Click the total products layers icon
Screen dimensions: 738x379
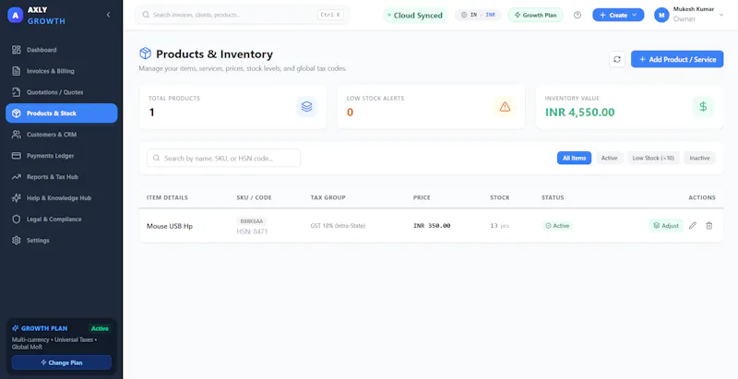click(307, 107)
